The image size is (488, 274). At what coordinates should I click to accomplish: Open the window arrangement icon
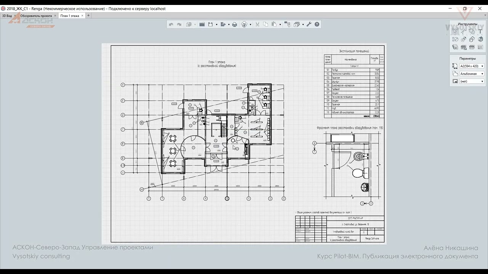pyautogui.click(x=297, y=24)
